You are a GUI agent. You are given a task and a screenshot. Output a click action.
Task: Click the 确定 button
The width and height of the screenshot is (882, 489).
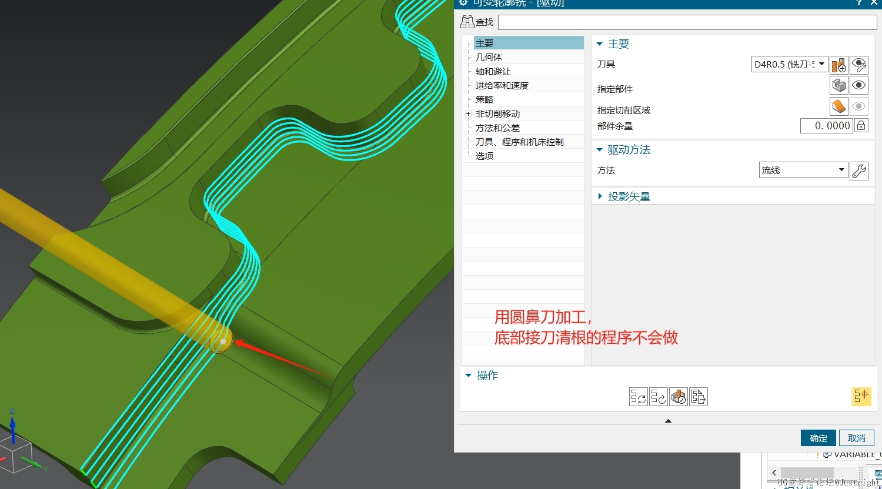point(818,438)
